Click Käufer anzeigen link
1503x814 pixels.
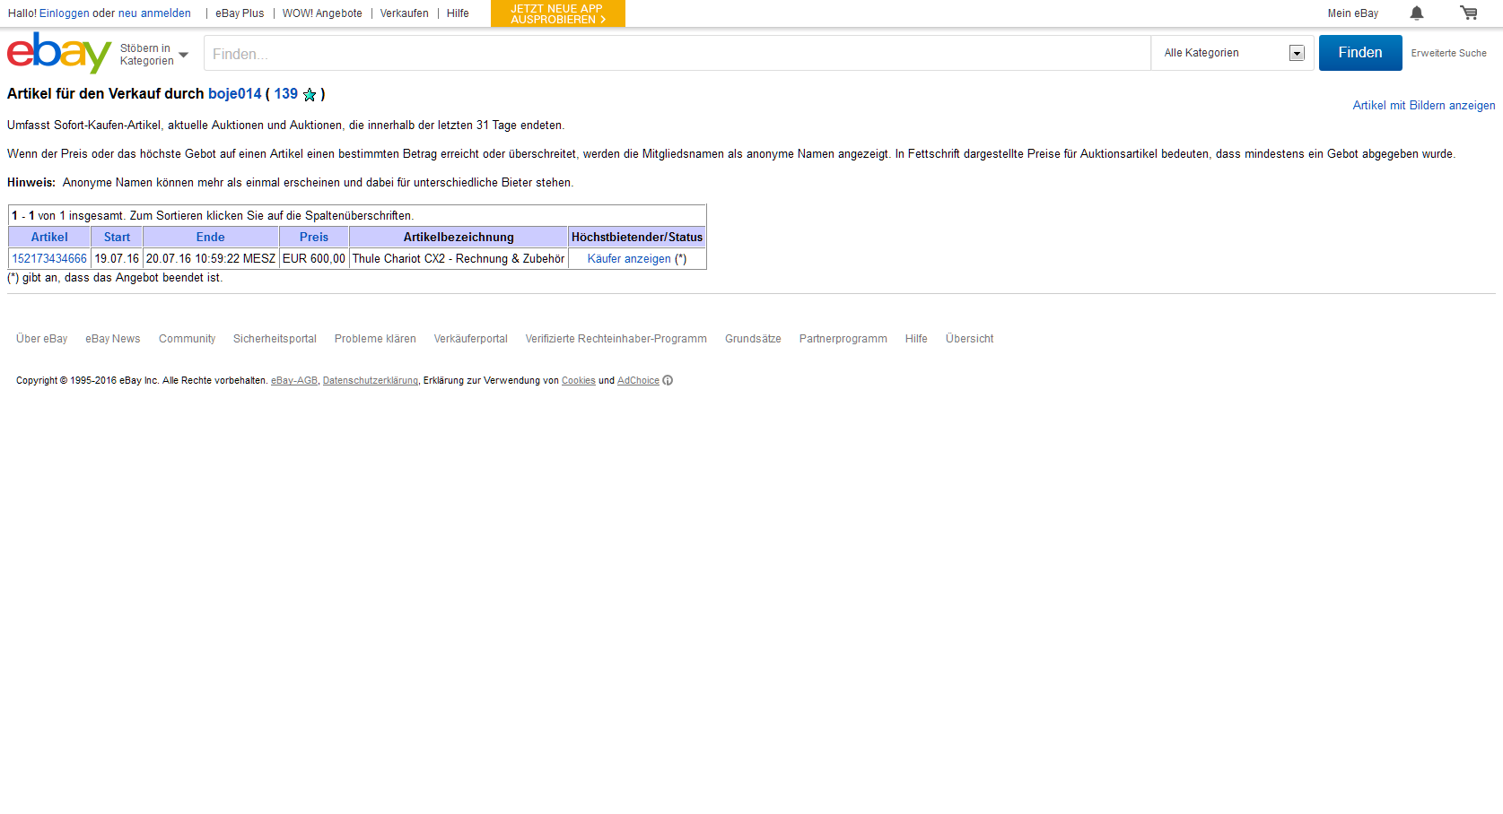(x=629, y=259)
